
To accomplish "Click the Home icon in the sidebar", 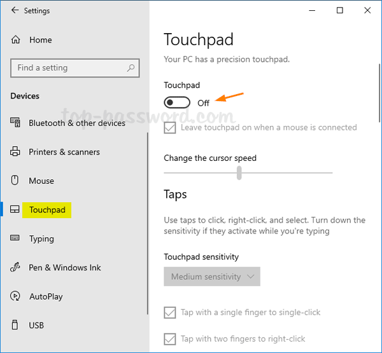I will pyautogui.click(x=15, y=39).
